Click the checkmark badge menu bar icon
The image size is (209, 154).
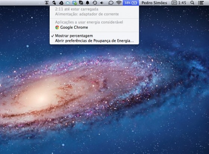tap(81, 3)
